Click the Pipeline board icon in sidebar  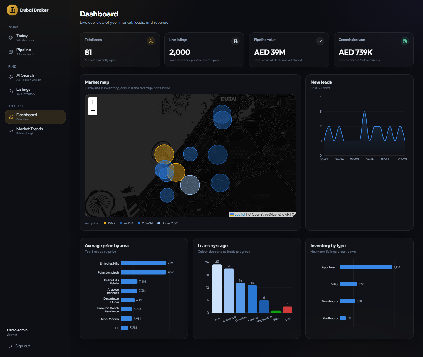[11, 52]
